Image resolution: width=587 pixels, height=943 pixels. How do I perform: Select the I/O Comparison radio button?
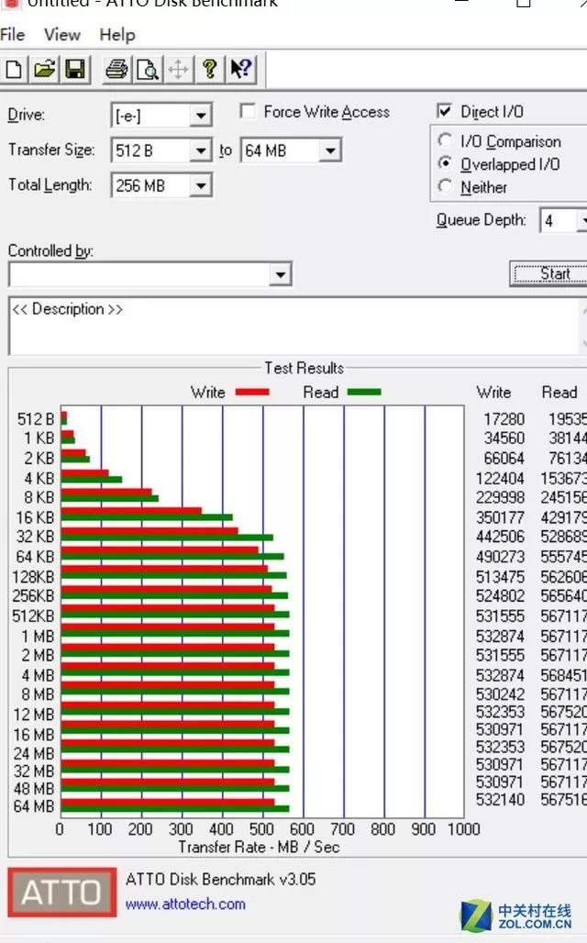[x=446, y=141]
